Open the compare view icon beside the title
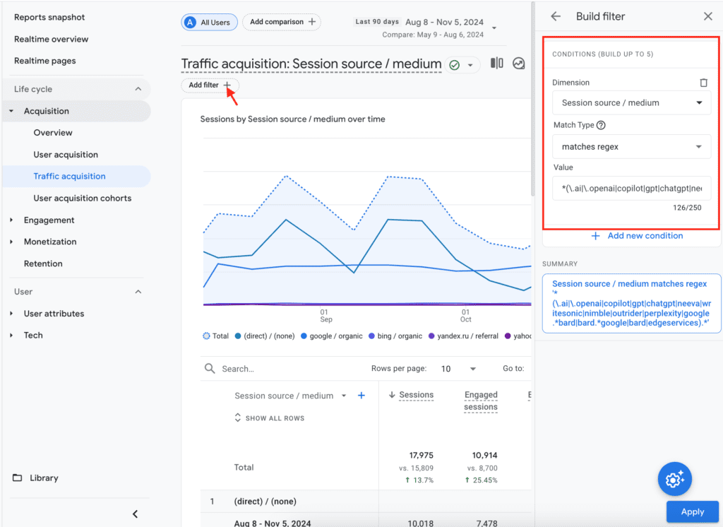Viewport: 723px width, 527px height. click(496, 63)
